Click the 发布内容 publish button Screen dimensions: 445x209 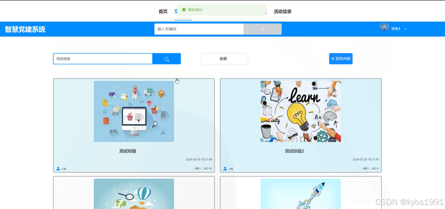click(341, 59)
